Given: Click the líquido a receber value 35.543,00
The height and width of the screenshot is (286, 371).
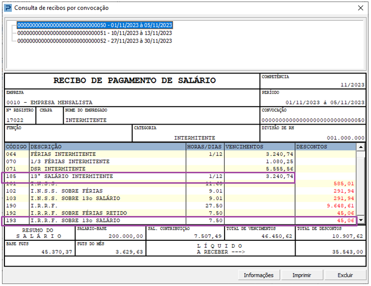Looking at the screenshot, I should click(x=348, y=252).
